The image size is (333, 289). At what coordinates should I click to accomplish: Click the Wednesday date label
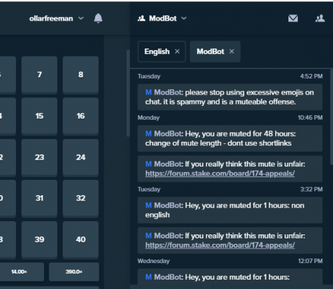point(154,261)
